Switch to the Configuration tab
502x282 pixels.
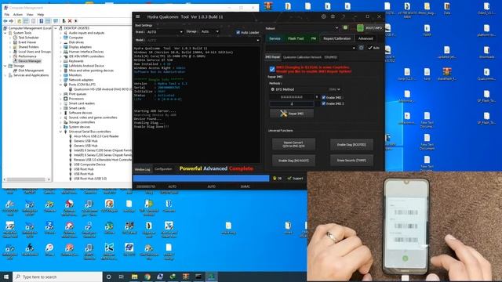click(x=163, y=169)
